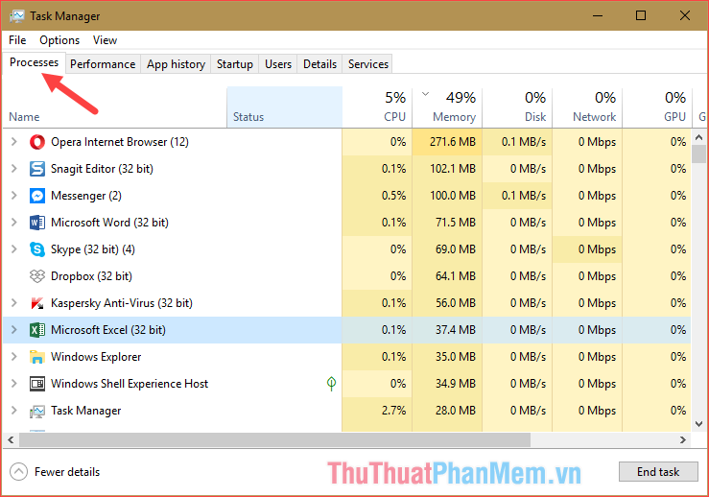Click the Windows Explorer process icon
709x497 pixels.
[x=37, y=357]
